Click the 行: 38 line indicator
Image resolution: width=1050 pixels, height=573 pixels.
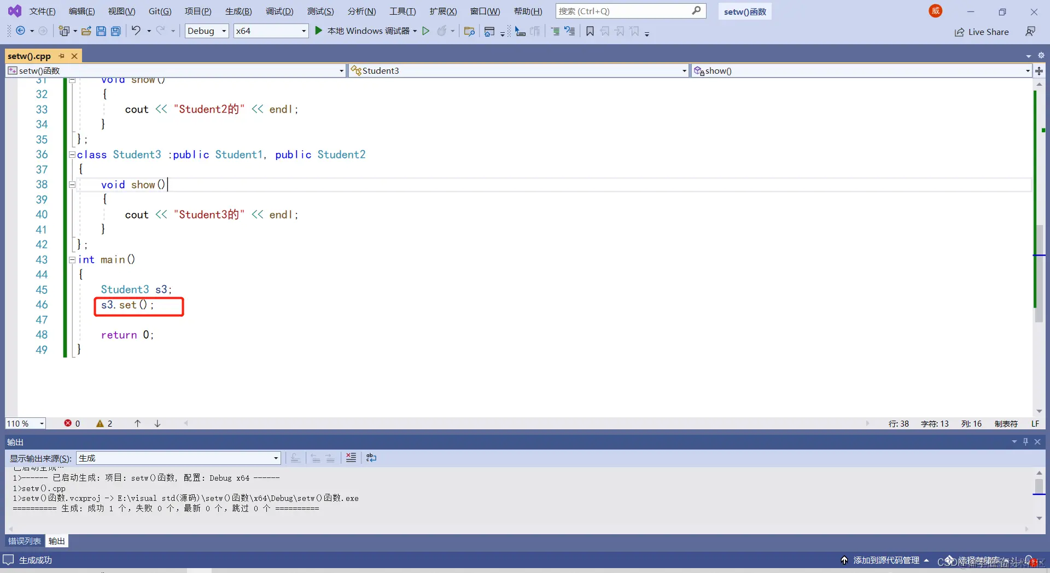pos(899,423)
